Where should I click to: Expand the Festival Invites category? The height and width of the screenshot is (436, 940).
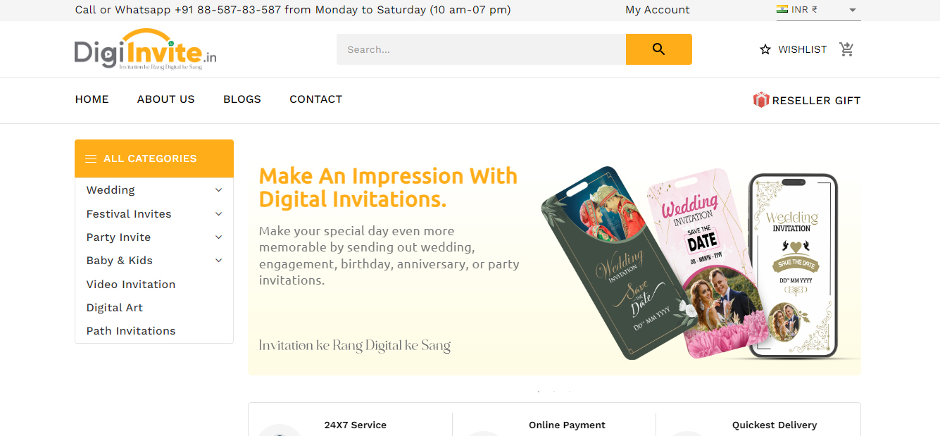pyautogui.click(x=218, y=214)
